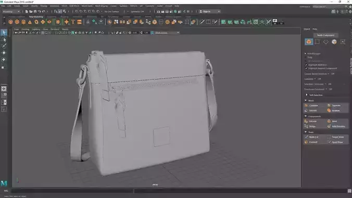The height and width of the screenshot is (198, 352).
Task: Activate the Rotate tool in toolbox
Action: point(4,60)
